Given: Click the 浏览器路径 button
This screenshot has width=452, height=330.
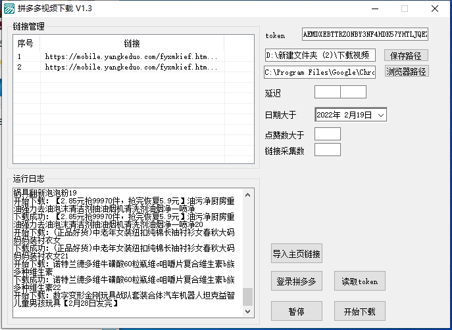Looking at the screenshot, I should pos(407,72).
